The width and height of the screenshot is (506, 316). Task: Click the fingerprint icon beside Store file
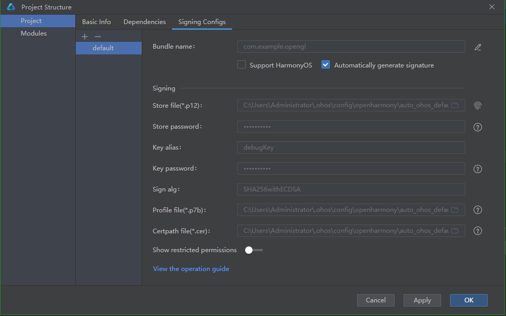[477, 106]
